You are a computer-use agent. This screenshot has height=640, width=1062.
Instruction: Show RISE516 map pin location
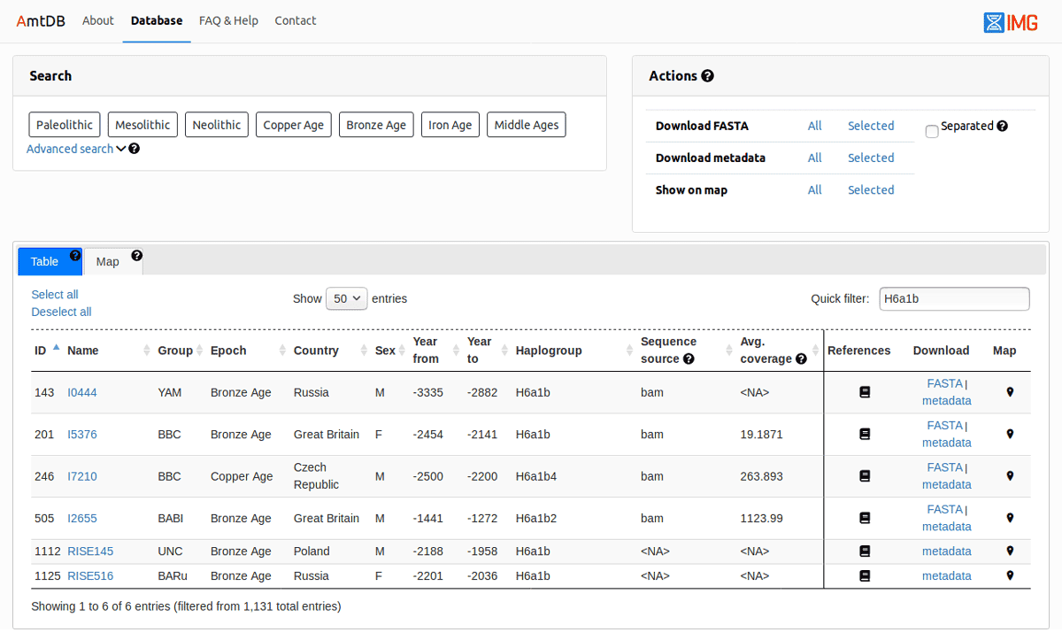1010,575
